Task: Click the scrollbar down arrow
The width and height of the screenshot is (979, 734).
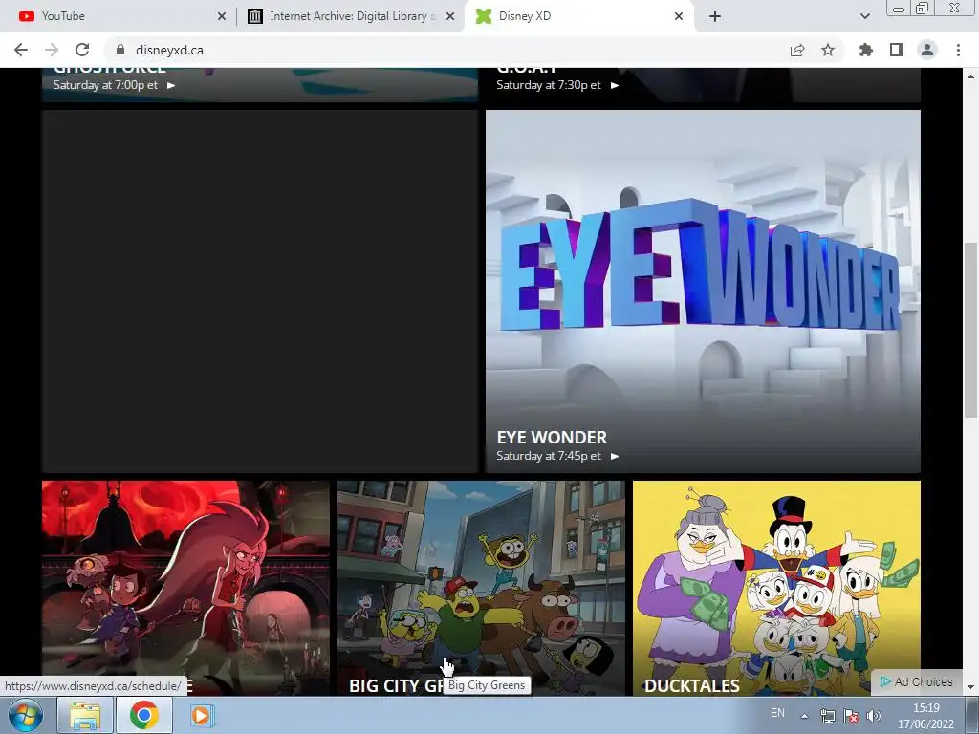Action: 970,687
